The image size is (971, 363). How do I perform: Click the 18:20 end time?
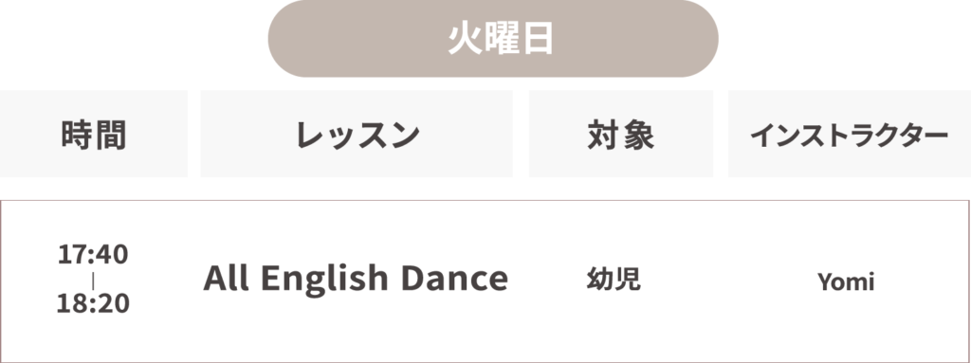[x=93, y=303]
